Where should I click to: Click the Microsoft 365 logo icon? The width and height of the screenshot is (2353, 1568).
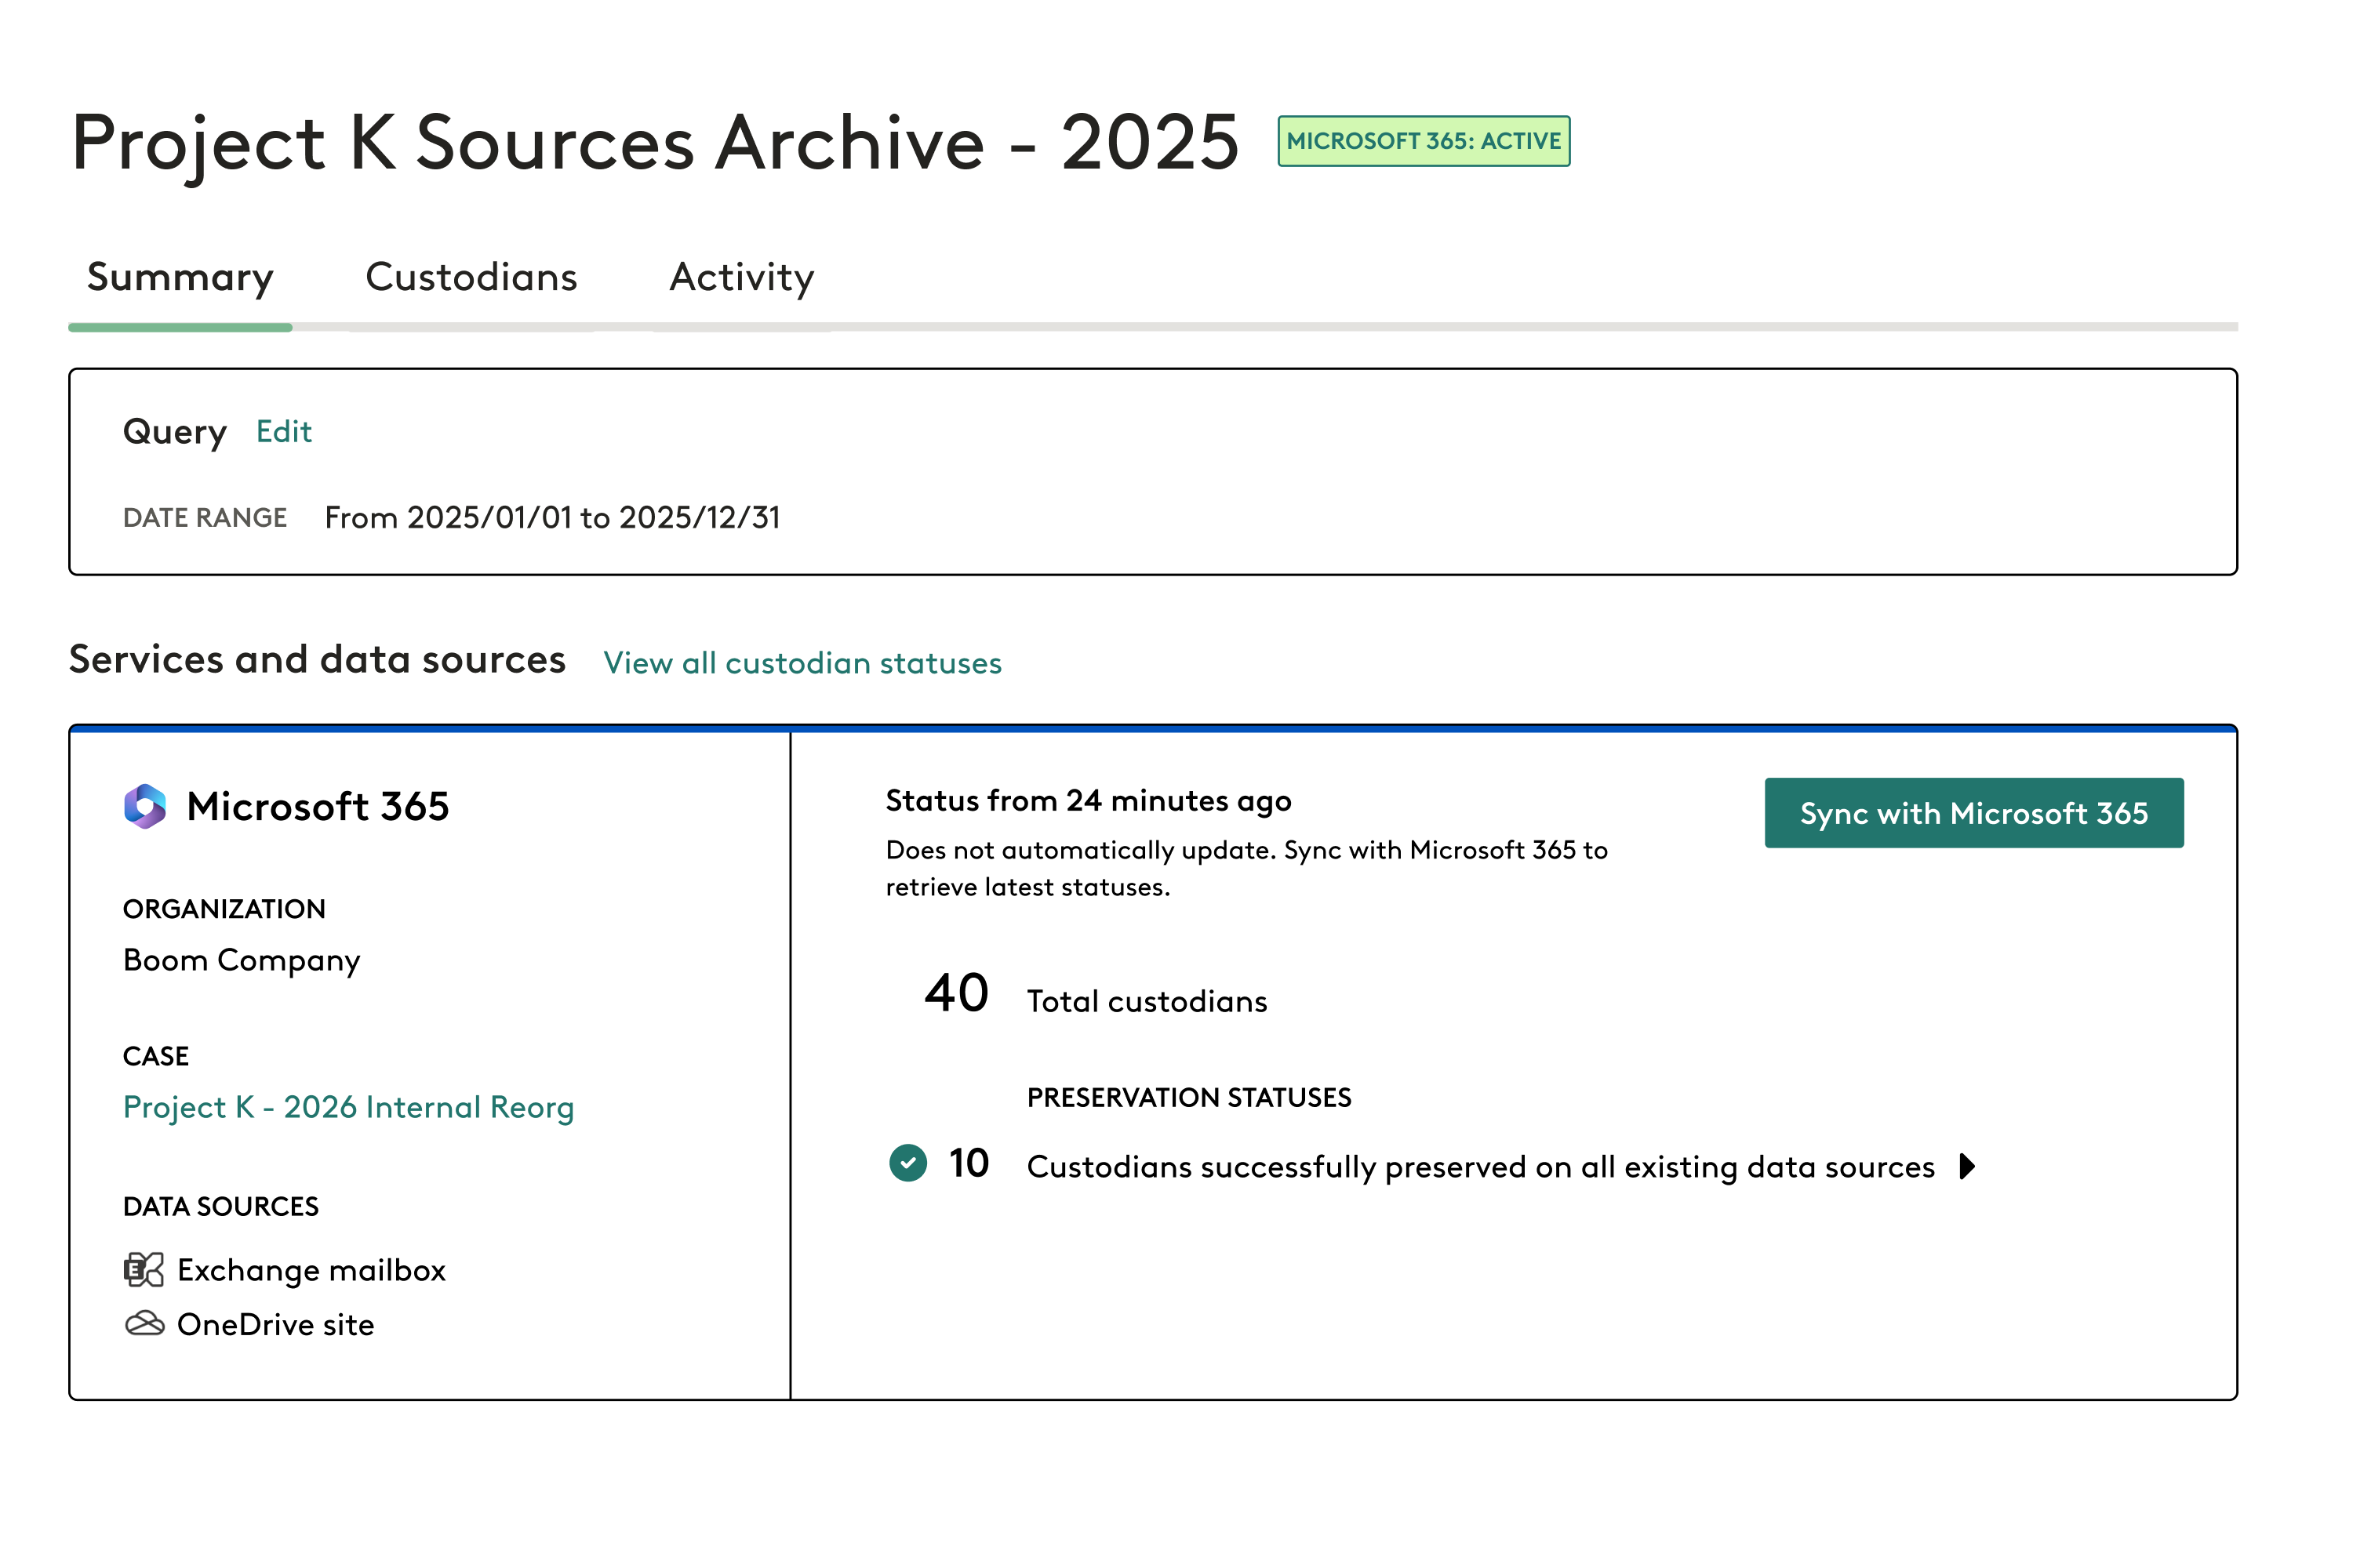(x=145, y=806)
